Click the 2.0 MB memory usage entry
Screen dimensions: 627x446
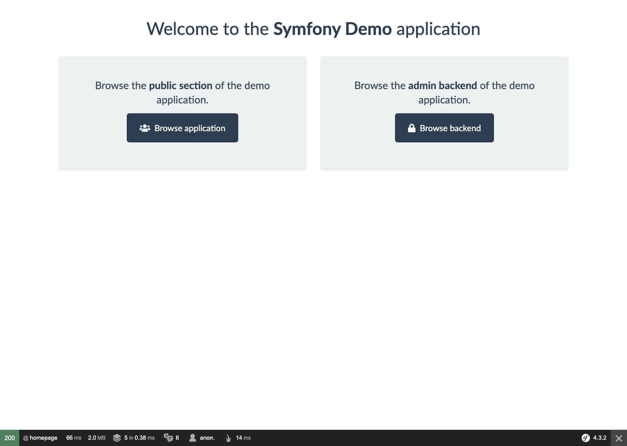[97, 438]
